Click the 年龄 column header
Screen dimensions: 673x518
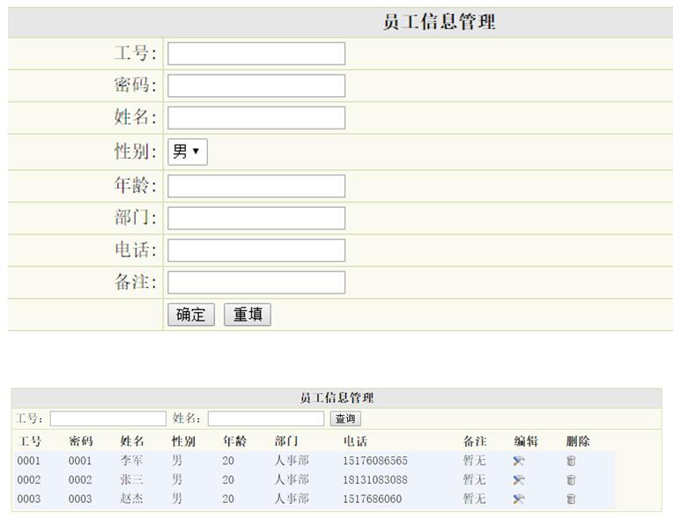click(x=235, y=441)
